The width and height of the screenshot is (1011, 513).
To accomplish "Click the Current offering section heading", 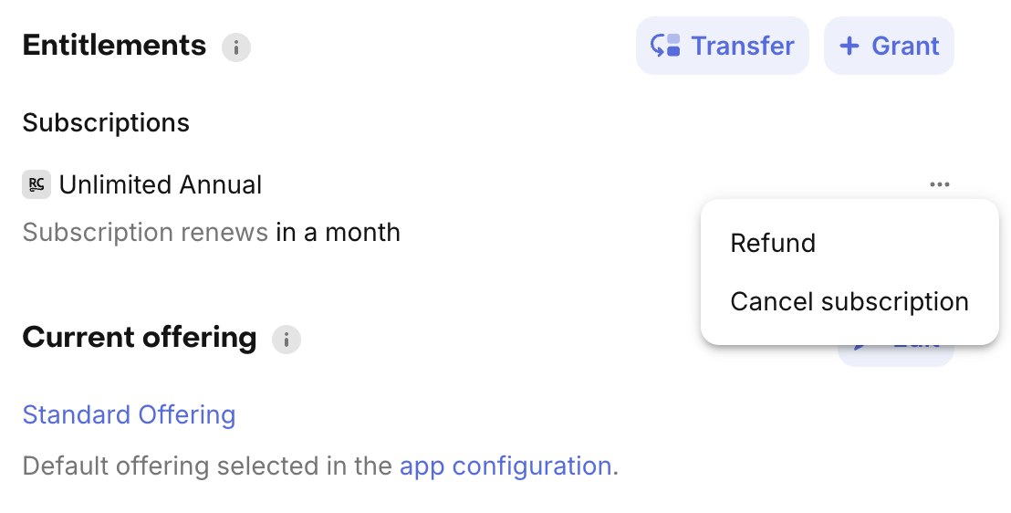I will coord(139,337).
